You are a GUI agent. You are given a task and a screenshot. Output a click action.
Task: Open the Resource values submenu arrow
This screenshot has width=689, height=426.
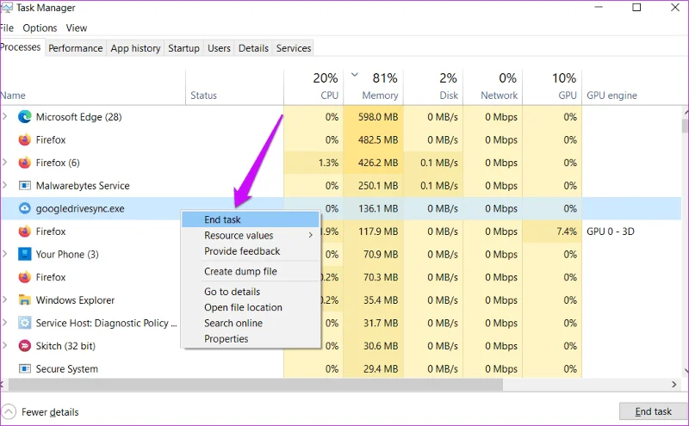311,235
